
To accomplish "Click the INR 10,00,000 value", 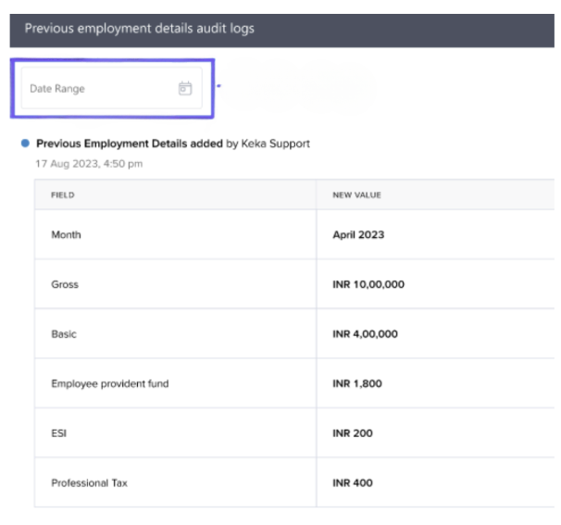I will point(368,284).
